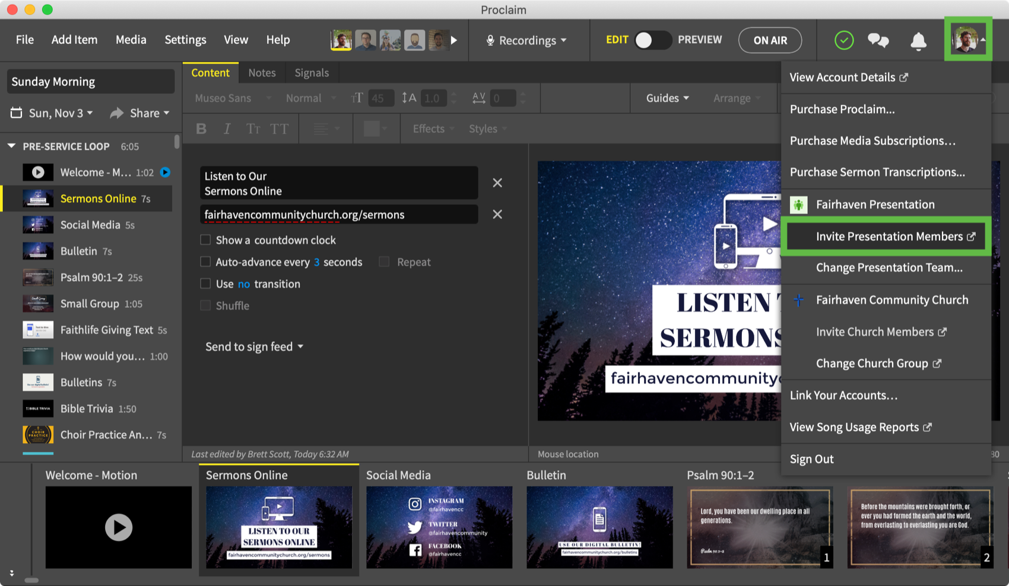Click the Bulletin slide thumbnail in filmstrip
Screen dimensions: 1009x586
[x=599, y=527]
